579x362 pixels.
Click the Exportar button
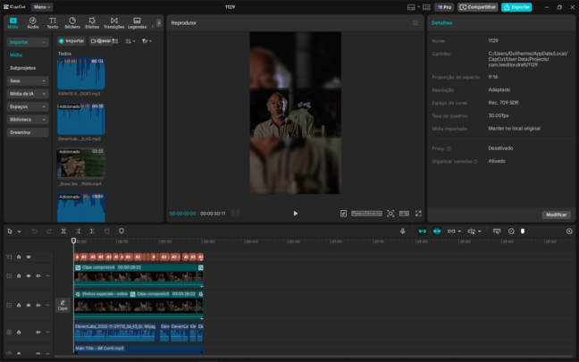(516, 6)
